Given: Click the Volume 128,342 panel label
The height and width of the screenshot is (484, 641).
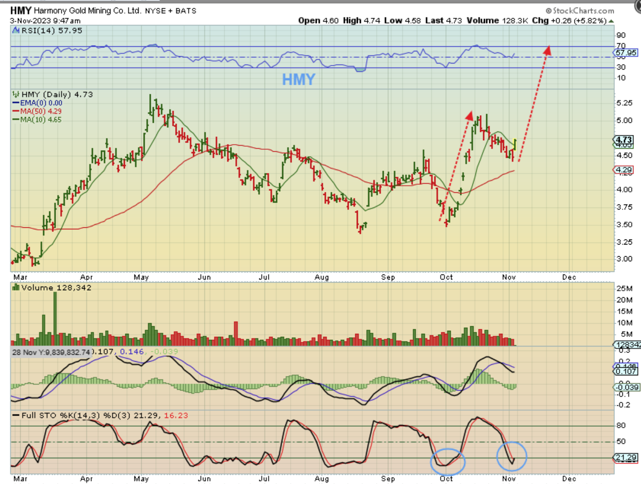Looking at the screenshot, I should click(x=56, y=288).
